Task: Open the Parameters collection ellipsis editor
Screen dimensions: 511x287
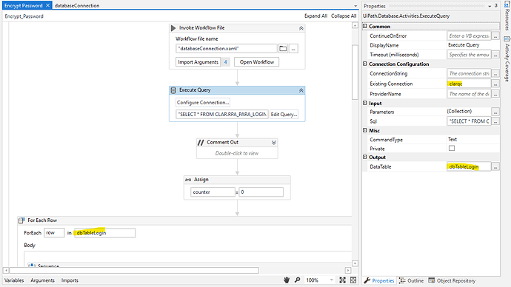Action: coord(495,112)
